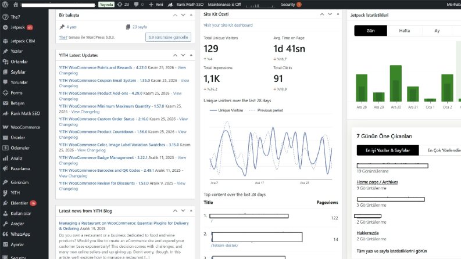Select En iyi Yazılar & Sayfalar tab
The image size is (461, 259).
pos(388,150)
